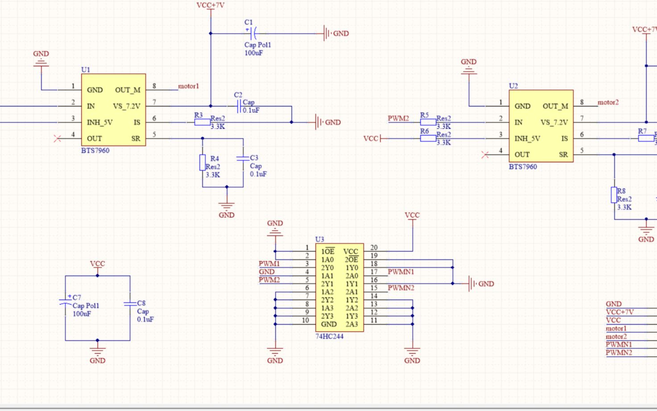Select VCC port left of resistor R6
Screen dimensions: 657x411
point(375,138)
